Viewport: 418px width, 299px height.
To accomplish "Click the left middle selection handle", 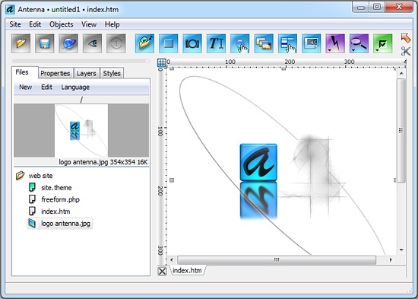I will click(x=172, y=180).
